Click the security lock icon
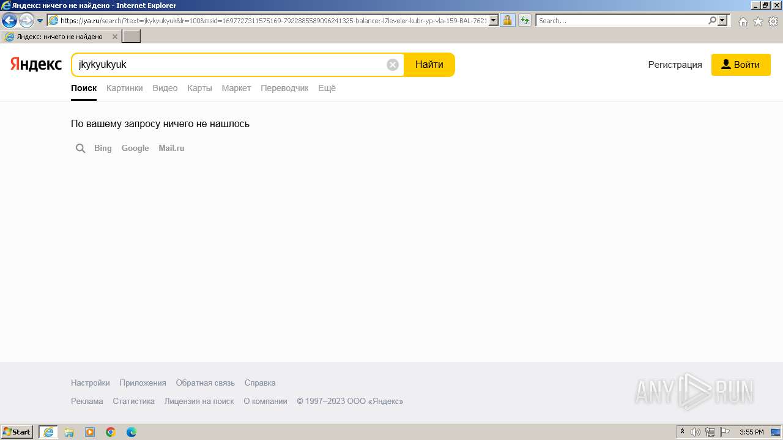 507,21
